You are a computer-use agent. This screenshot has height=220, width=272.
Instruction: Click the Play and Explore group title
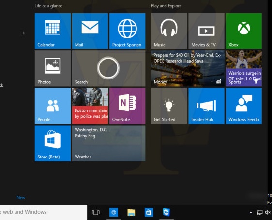(166, 6)
